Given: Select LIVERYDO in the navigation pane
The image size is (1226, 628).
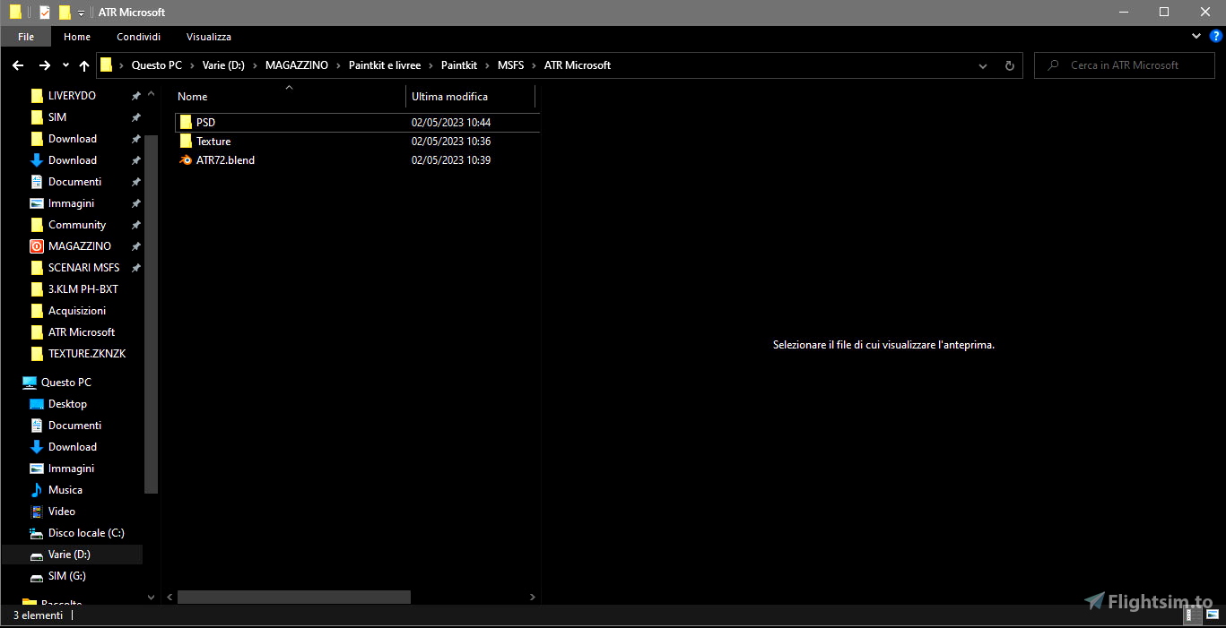Looking at the screenshot, I should click(x=72, y=96).
